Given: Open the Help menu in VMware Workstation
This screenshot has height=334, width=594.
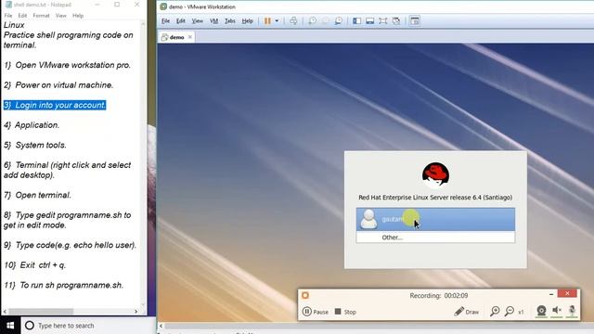Looking at the screenshot, I should point(248,21).
